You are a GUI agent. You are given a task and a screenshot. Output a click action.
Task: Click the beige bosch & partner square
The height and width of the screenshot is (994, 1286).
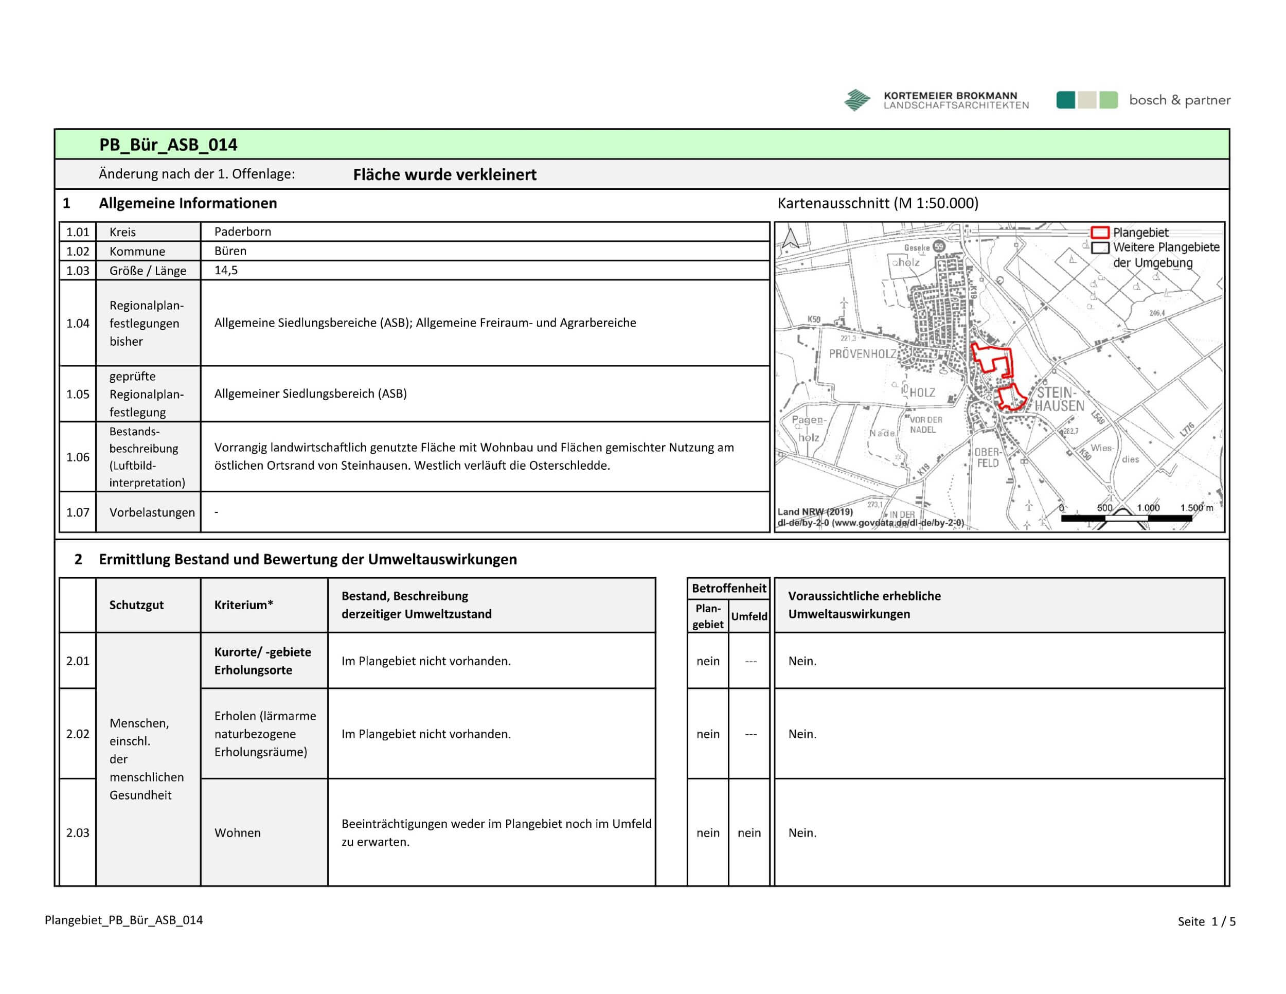coord(1087,100)
